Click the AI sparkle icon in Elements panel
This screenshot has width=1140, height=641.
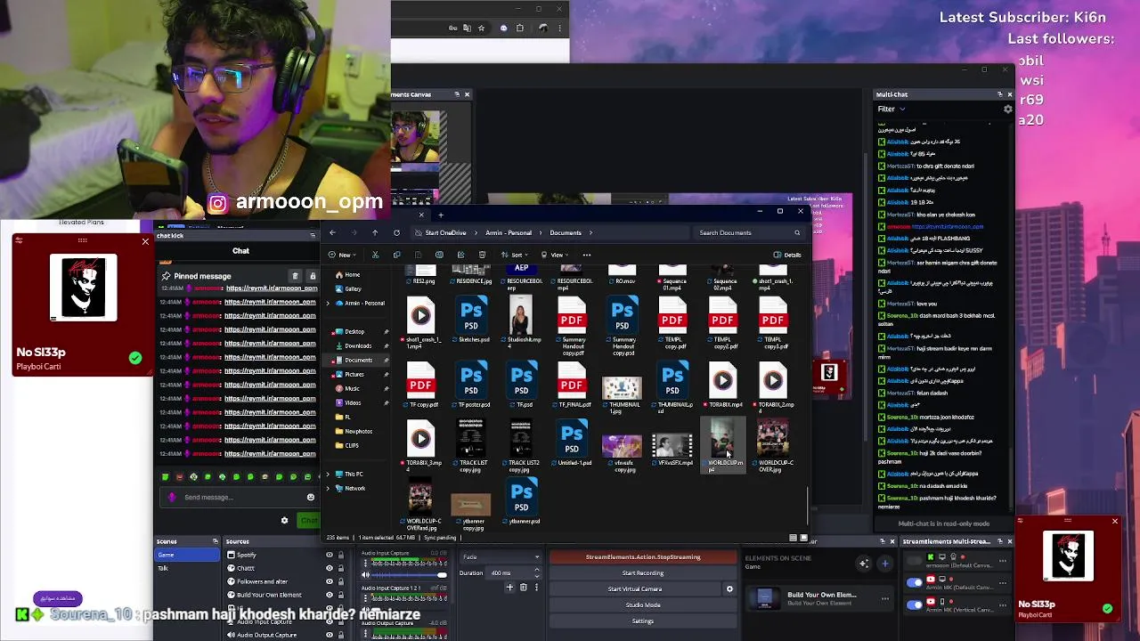point(863,563)
